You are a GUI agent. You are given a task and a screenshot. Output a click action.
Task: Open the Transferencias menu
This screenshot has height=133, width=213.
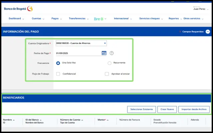click(x=77, y=19)
